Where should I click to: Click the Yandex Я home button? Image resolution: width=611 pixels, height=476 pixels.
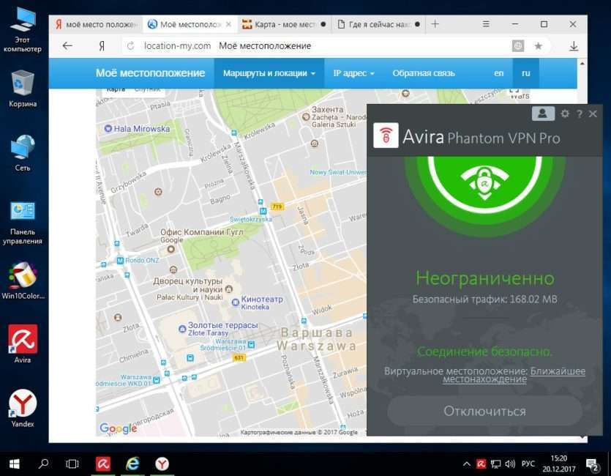101,46
